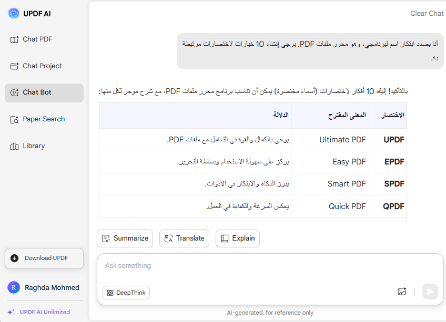446x322 pixels.
Task: Open Paper Search from the sidebar
Action: coord(44,119)
